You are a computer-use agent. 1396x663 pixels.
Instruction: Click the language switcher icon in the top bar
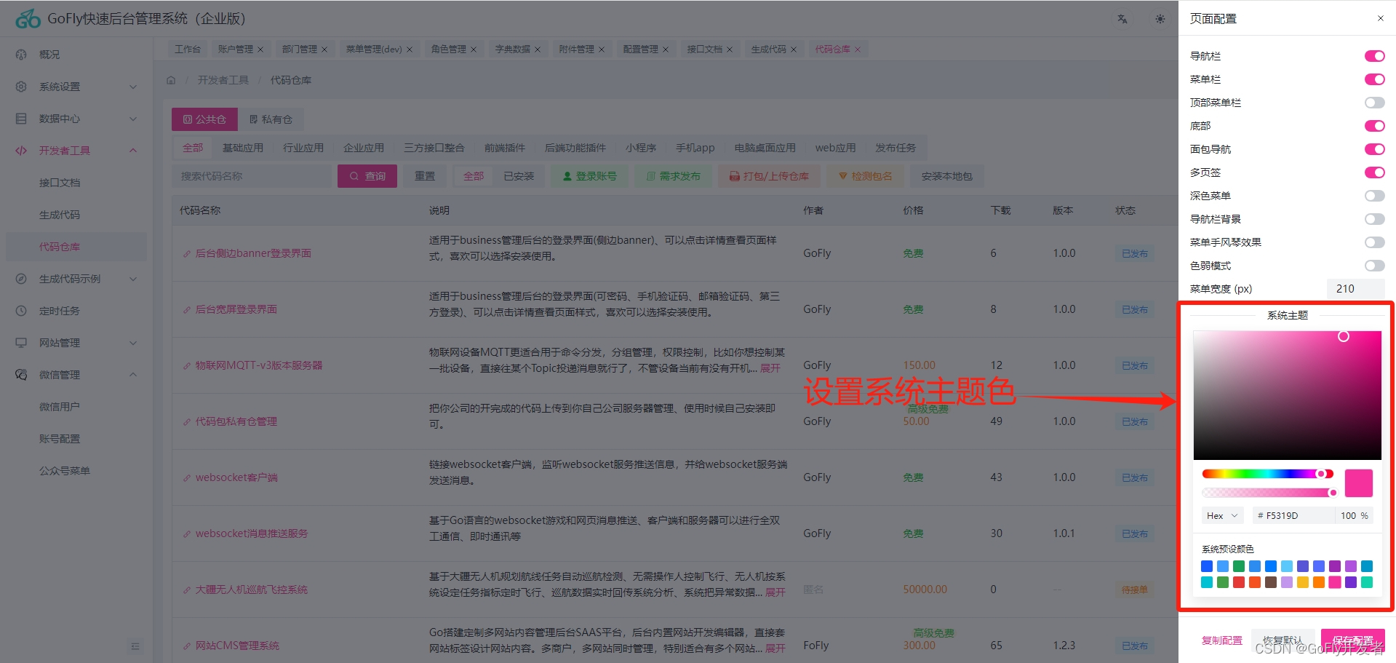(x=1122, y=20)
